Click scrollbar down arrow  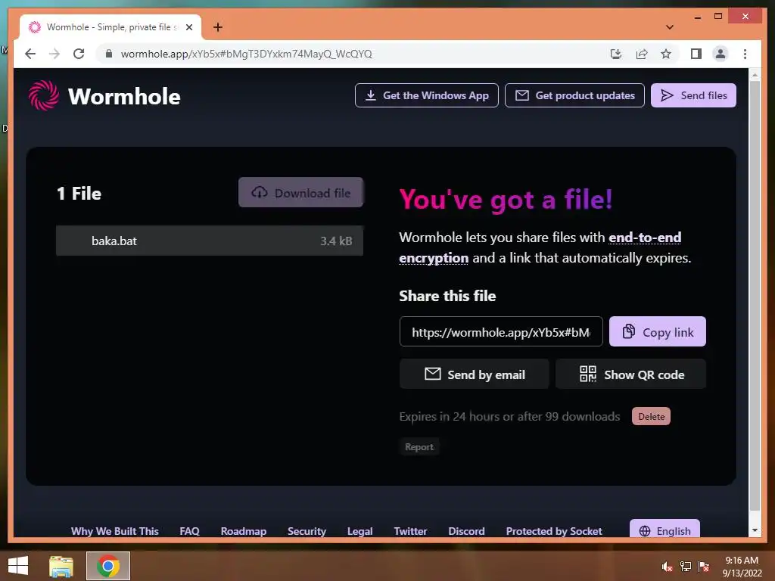pyautogui.click(x=755, y=530)
